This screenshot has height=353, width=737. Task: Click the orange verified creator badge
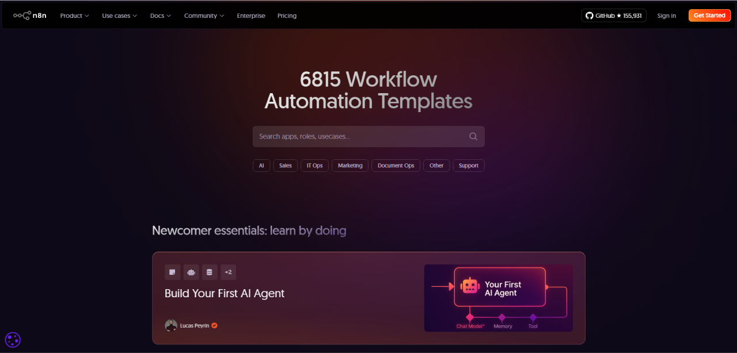pyautogui.click(x=214, y=325)
